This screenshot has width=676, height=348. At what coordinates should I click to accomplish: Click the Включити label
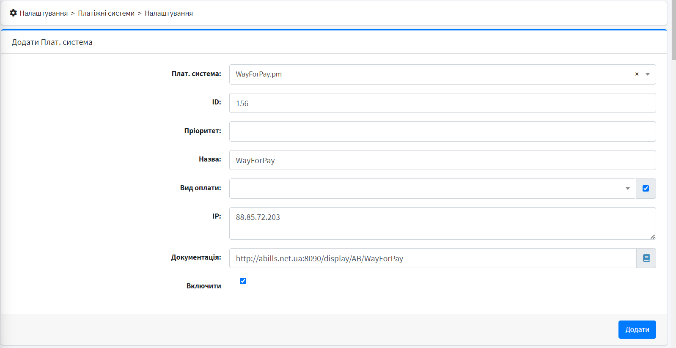coord(203,286)
